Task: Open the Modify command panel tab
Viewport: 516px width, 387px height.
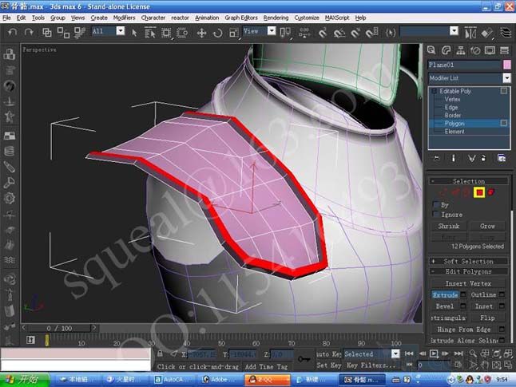Action: (446, 50)
